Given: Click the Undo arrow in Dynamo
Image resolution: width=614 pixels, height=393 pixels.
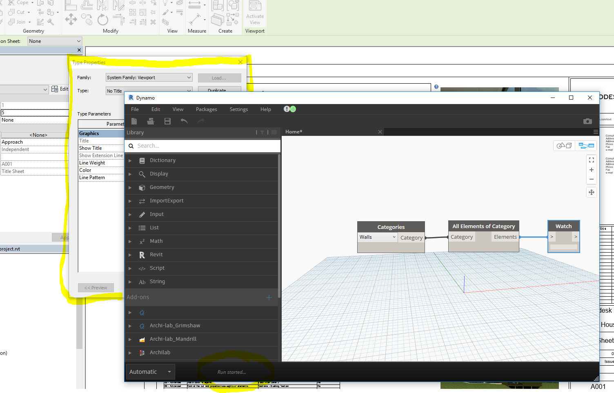Looking at the screenshot, I should coord(184,121).
